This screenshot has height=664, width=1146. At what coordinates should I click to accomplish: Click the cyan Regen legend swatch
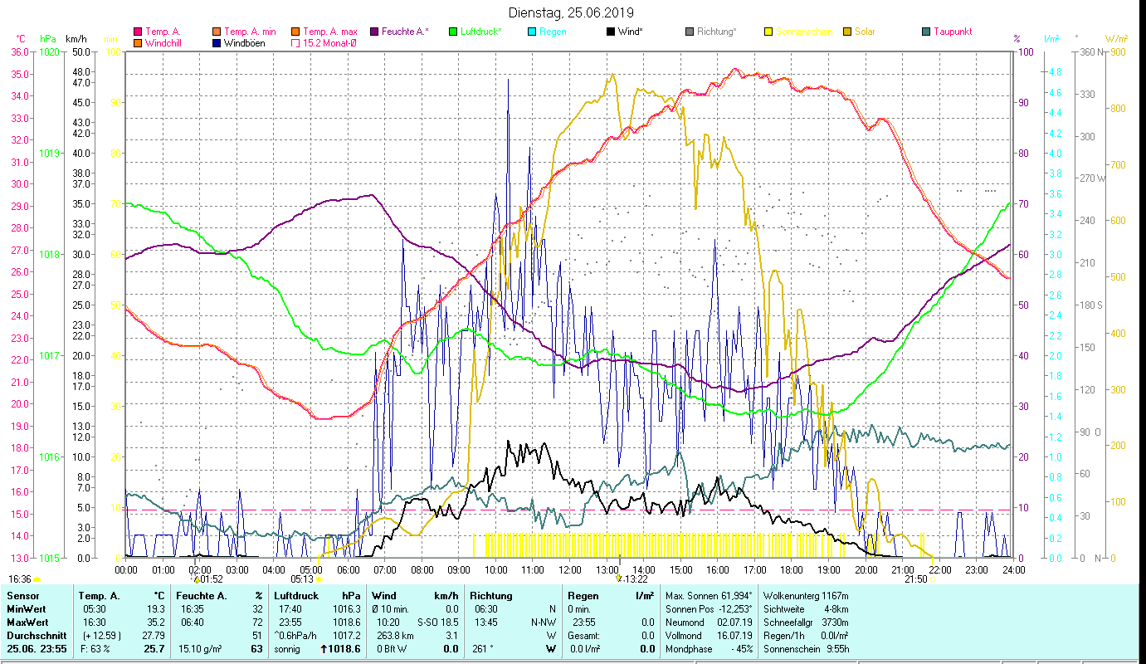(x=532, y=32)
